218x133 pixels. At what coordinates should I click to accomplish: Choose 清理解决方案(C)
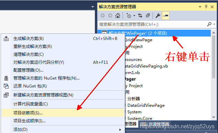click(63, 54)
